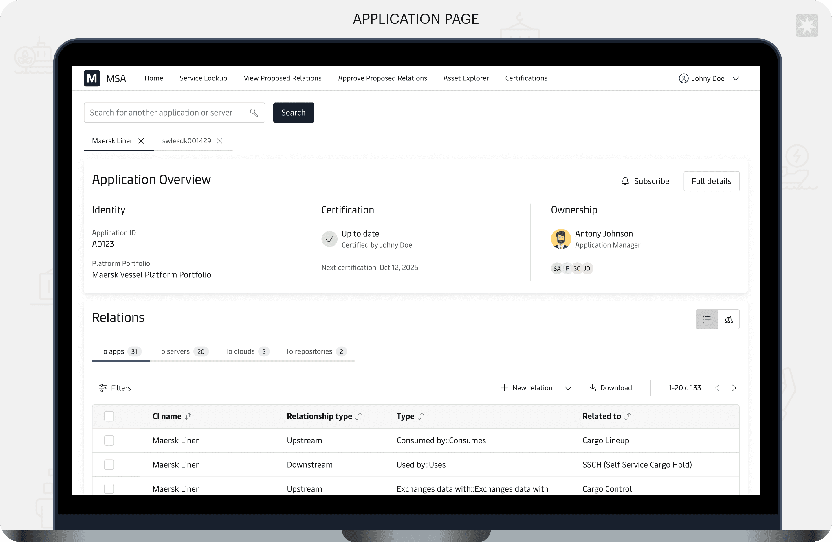Click the magnifier icon in search field

click(254, 113)
